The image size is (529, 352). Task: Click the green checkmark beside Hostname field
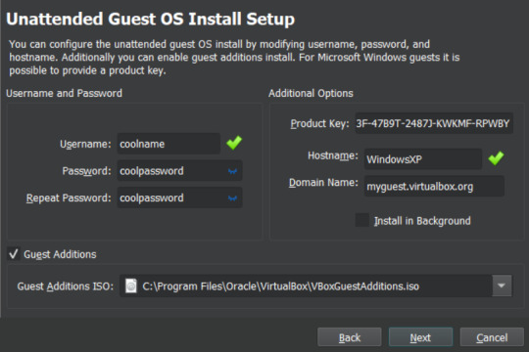click(x=496, y=158)
